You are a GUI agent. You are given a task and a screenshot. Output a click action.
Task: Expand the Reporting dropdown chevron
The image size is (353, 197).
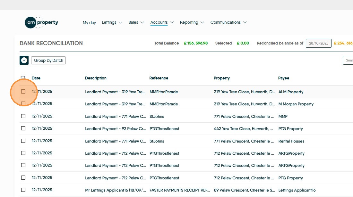[202, 22]
